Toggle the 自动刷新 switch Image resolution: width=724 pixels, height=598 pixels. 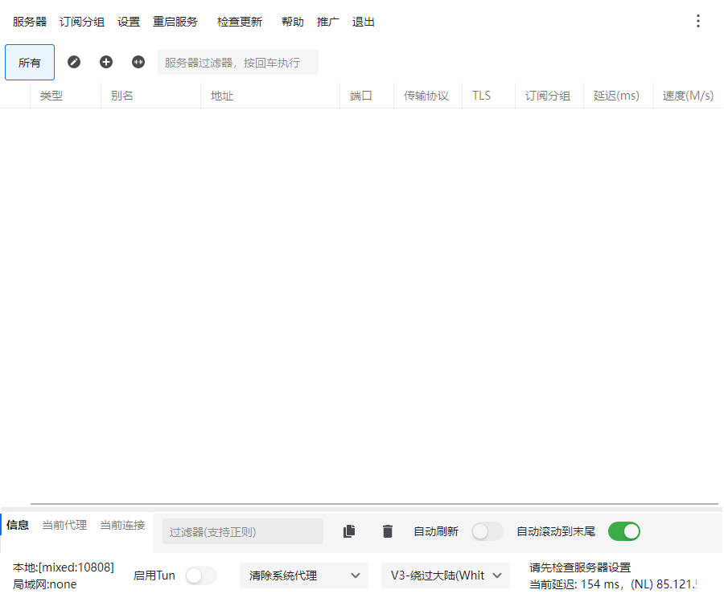487,531
